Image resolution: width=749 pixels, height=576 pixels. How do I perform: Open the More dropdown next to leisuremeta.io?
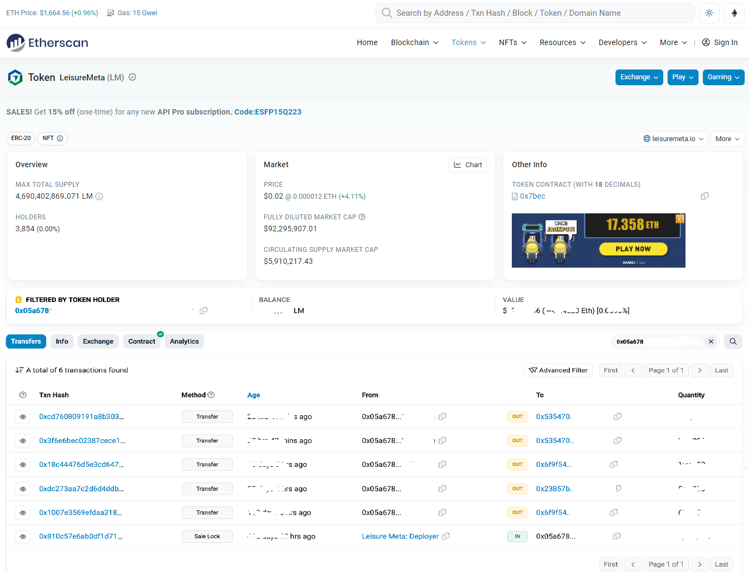pos(727,139)
